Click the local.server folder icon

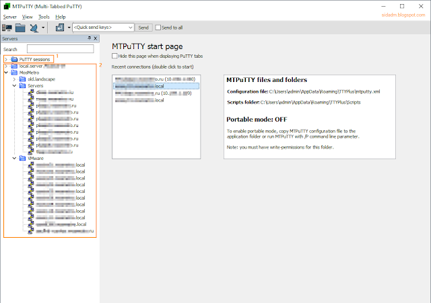click(14, 66)
